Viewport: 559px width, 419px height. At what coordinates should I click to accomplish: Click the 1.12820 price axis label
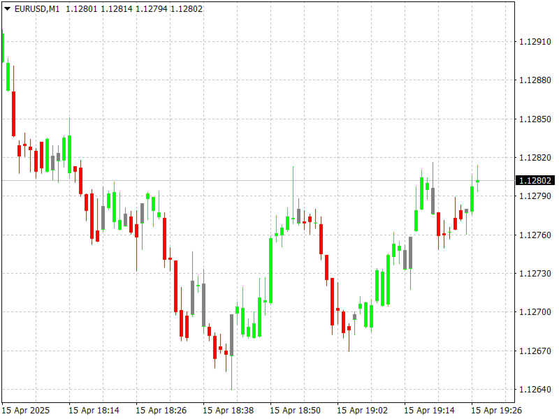[x=535, y=158]
